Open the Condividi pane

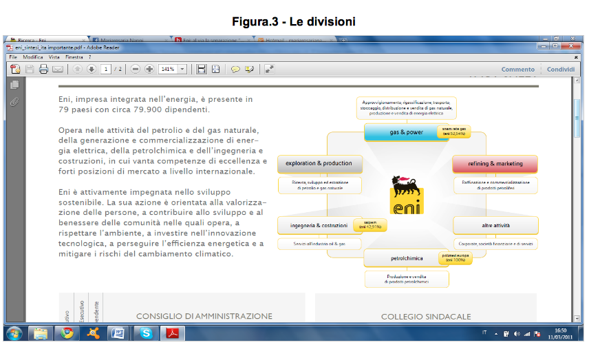[561, 69]
